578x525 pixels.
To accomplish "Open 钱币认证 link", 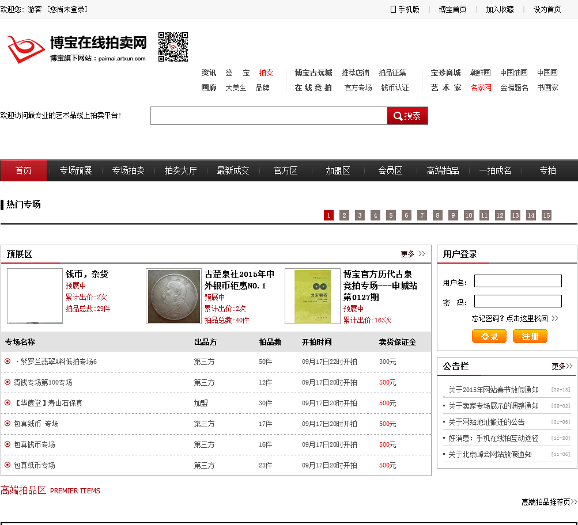I will (x=395, y=87).
